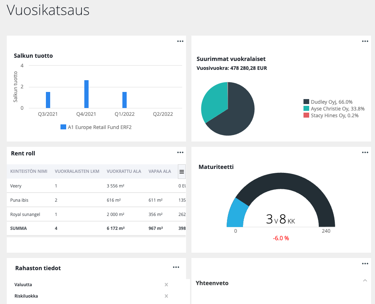
Task: Click the Maturiteetti widget title
Action: tap(216, 167)
